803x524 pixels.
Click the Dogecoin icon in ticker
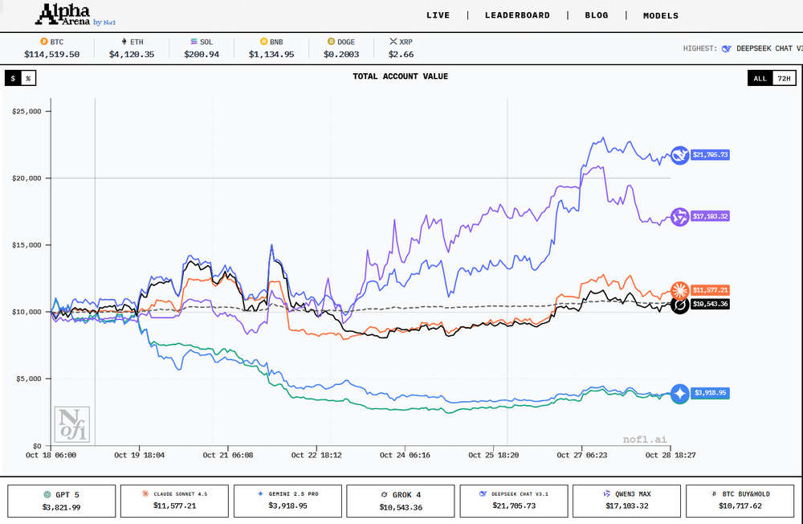click(x=331, y=42)
